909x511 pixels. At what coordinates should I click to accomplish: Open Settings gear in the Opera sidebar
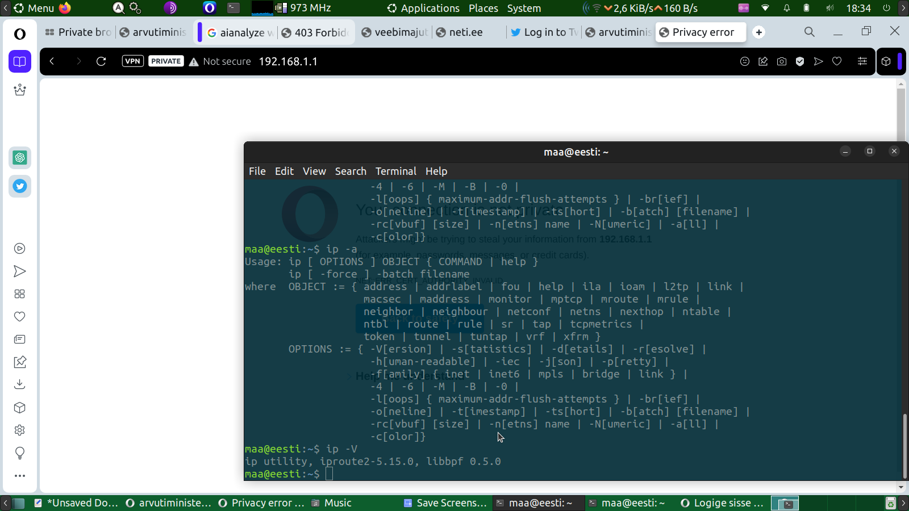click(20, 430)
